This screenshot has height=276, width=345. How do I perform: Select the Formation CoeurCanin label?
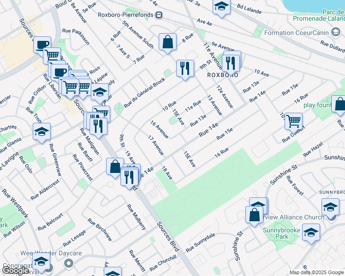click(x=296, y=33)
